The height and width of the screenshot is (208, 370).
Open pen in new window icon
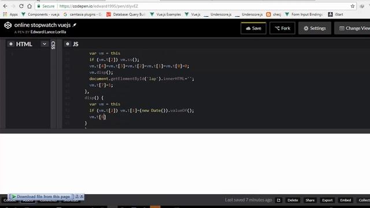(279, 200)
